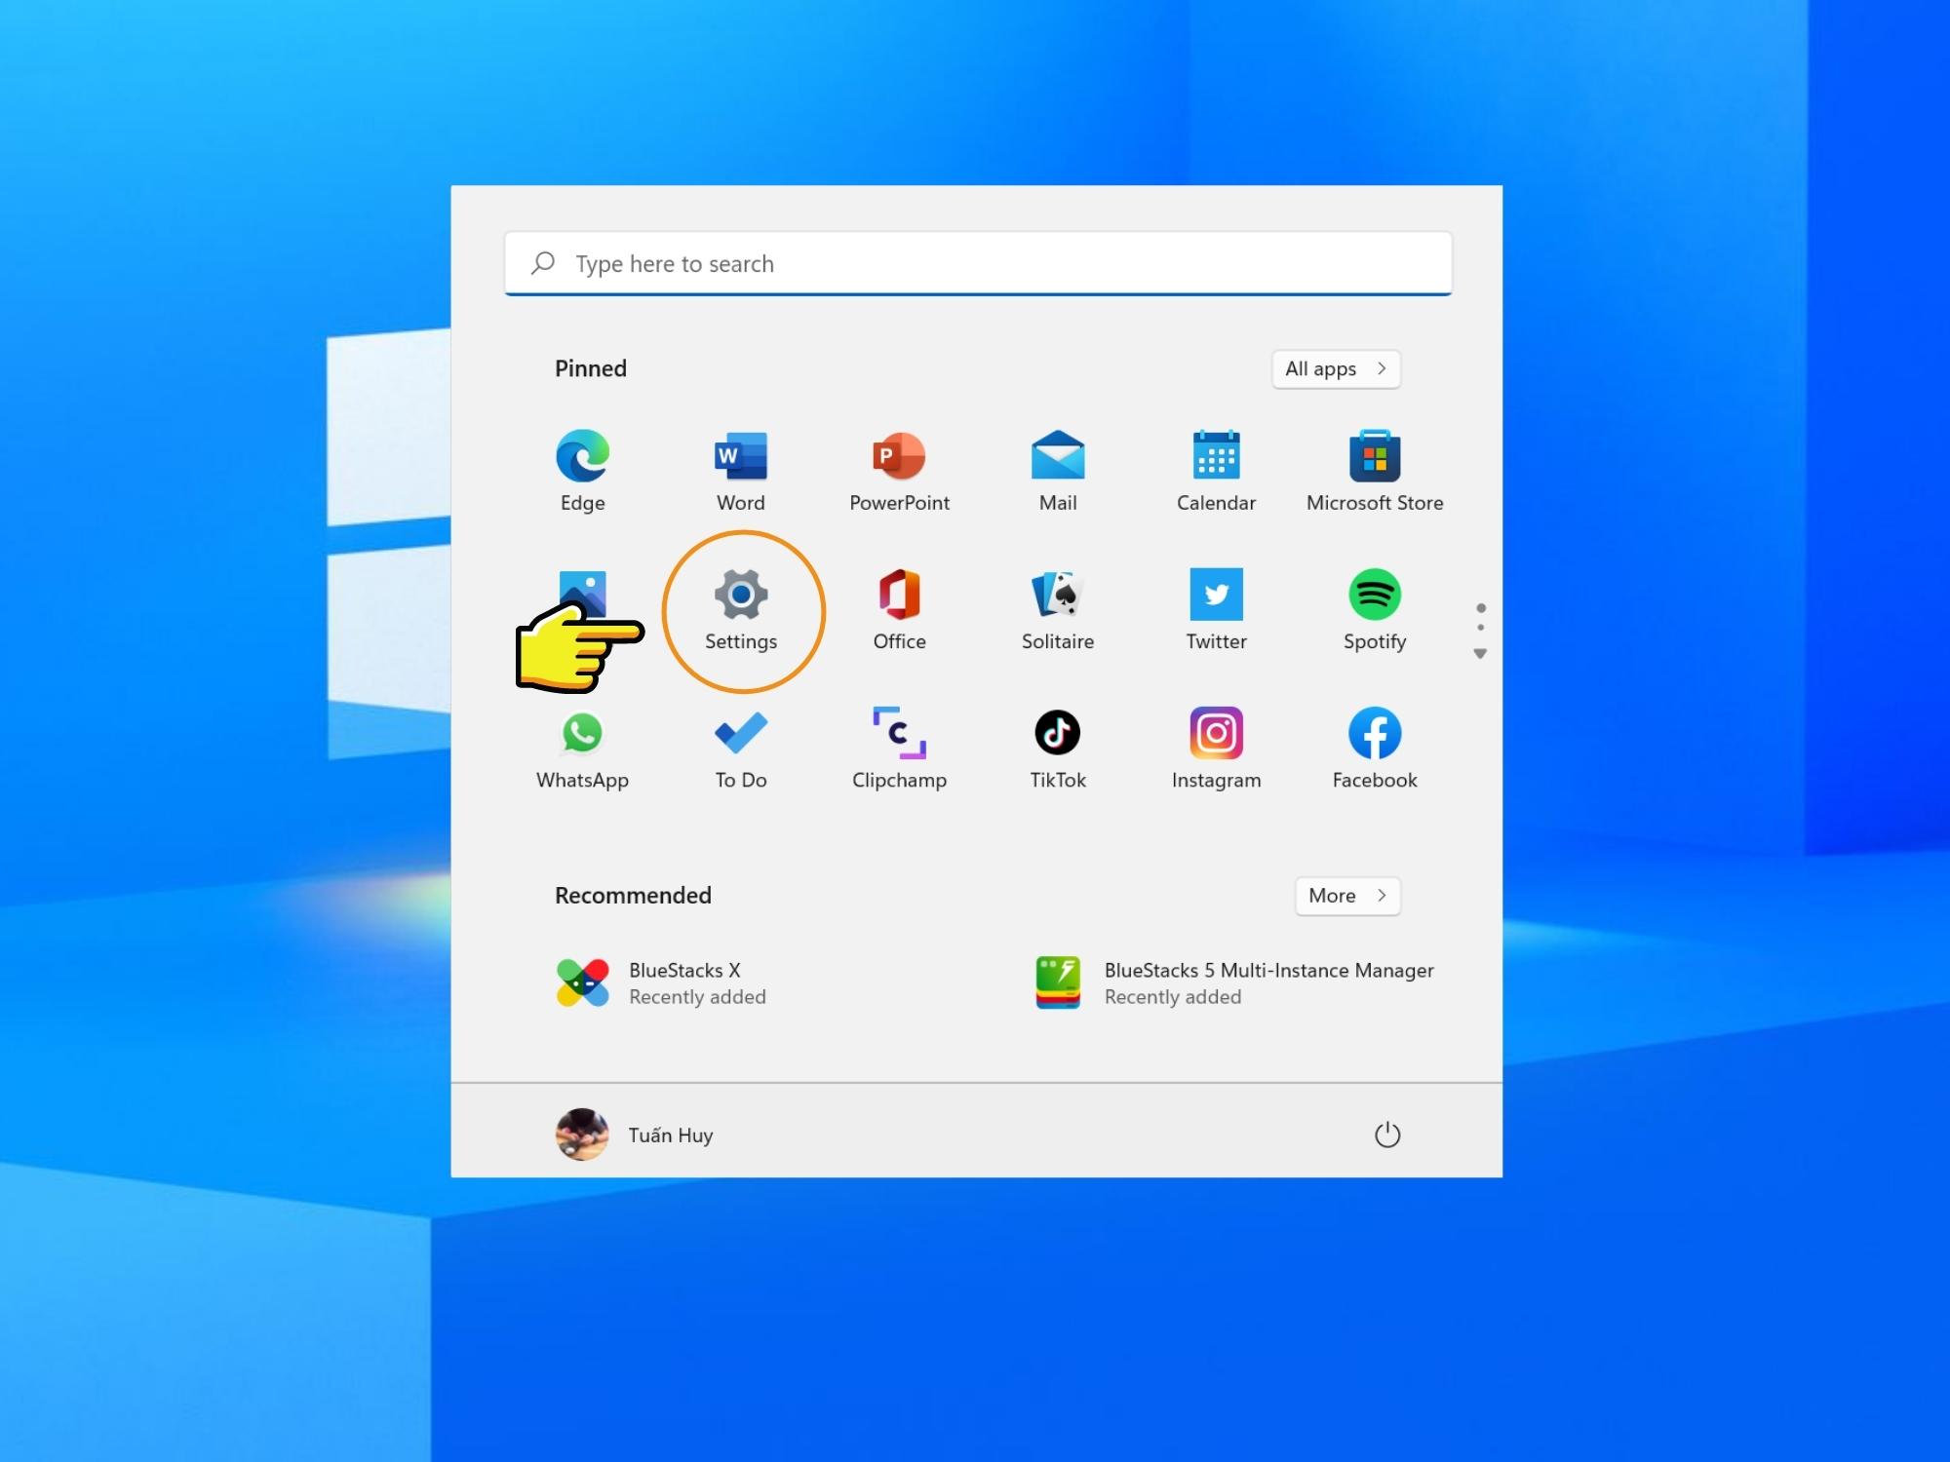Viewport: 1950px width, 1462px height.
Task: Start the Solitaire game
Action: [1058, 606]
